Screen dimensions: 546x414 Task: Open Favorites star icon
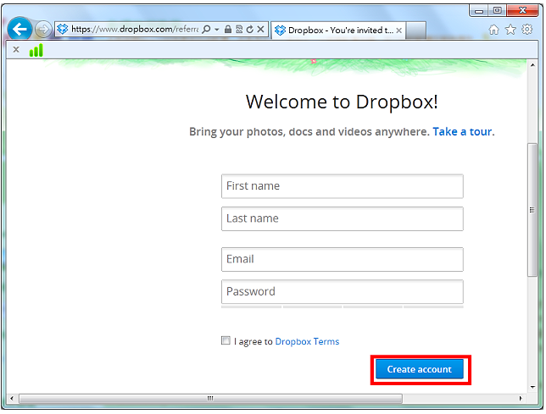[x=510, y=30]
